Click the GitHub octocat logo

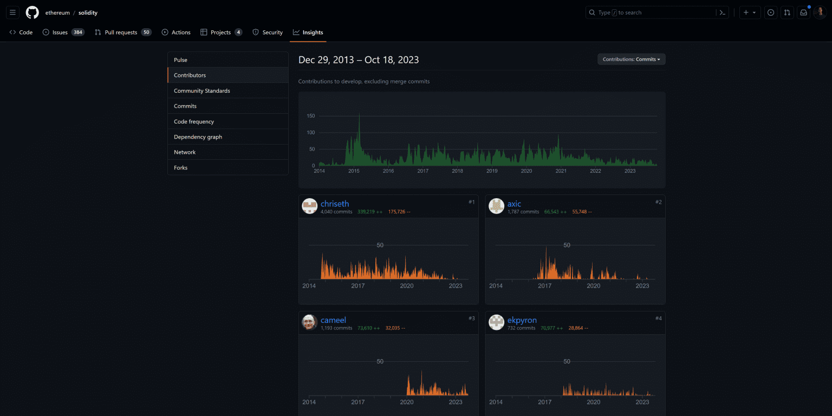32,12
